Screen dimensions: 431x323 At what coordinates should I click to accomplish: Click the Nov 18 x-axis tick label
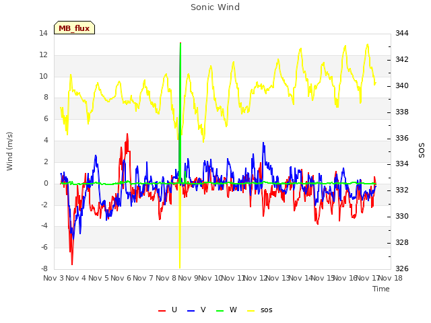tap(391, 278)
